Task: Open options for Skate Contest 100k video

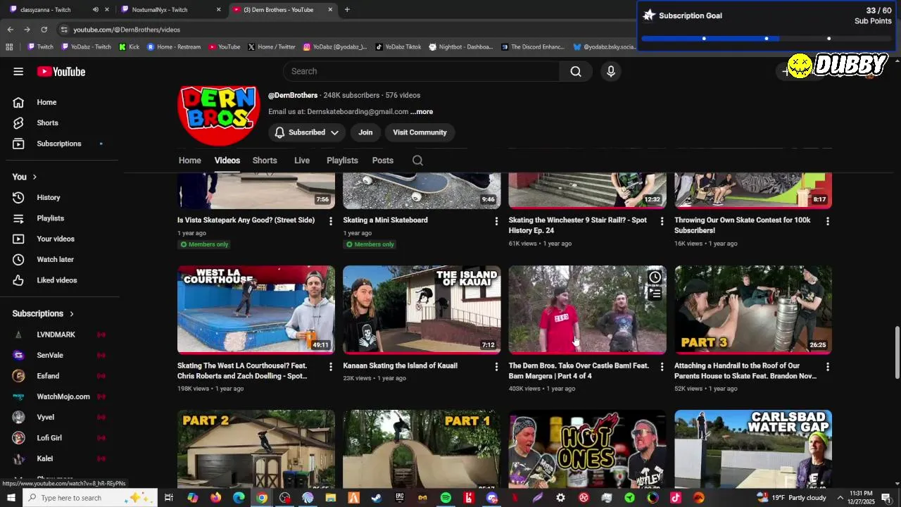Action: tap(827, 221)
